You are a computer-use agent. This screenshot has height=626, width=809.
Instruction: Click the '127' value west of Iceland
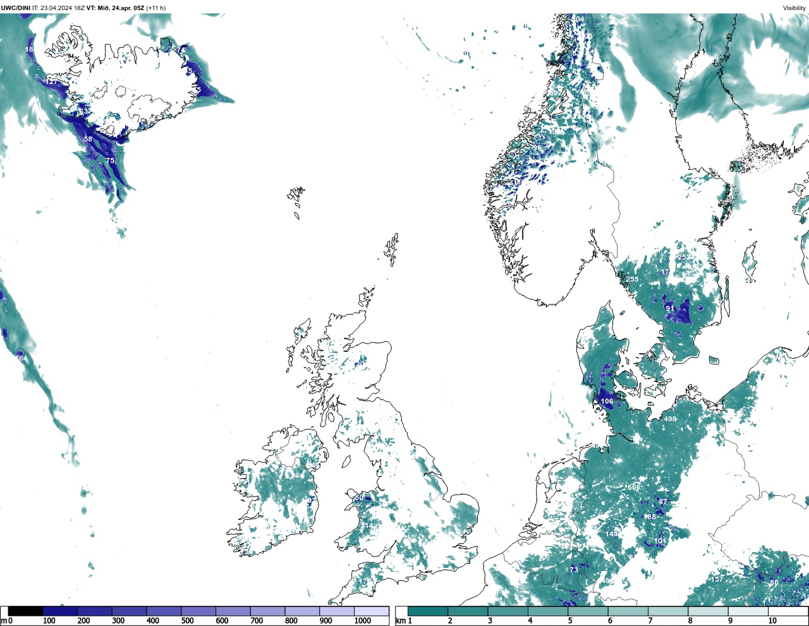[51, 81]
